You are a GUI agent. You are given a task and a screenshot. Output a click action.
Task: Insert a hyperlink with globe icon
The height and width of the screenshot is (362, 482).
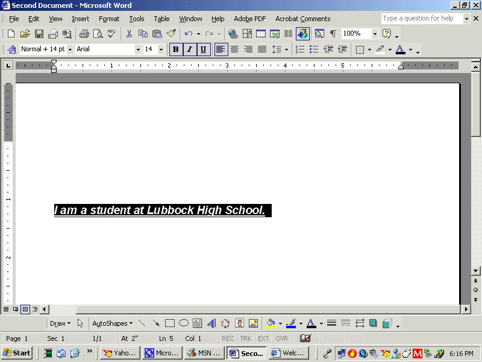pyautogui.click(x=233, y=34)
